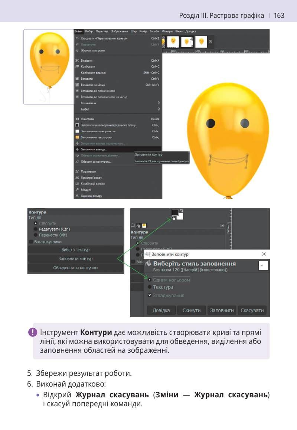Click the undo arrow icon for Скасувати
This screenshot has width=297, height=430.
[x=77, y=38]
